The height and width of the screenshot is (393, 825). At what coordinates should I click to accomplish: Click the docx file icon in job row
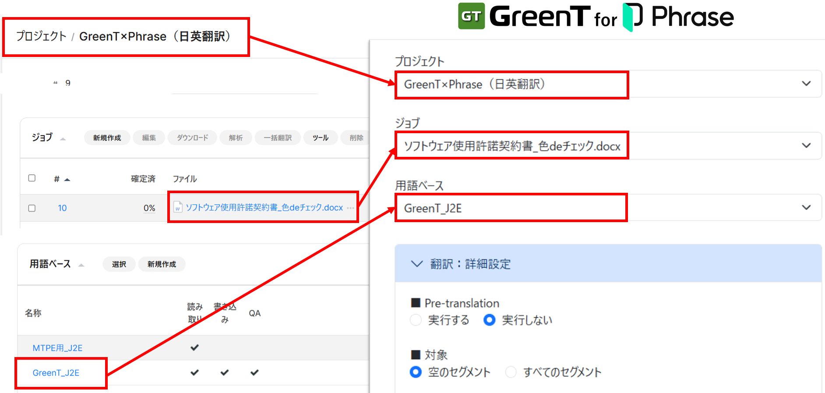[178, 207]
